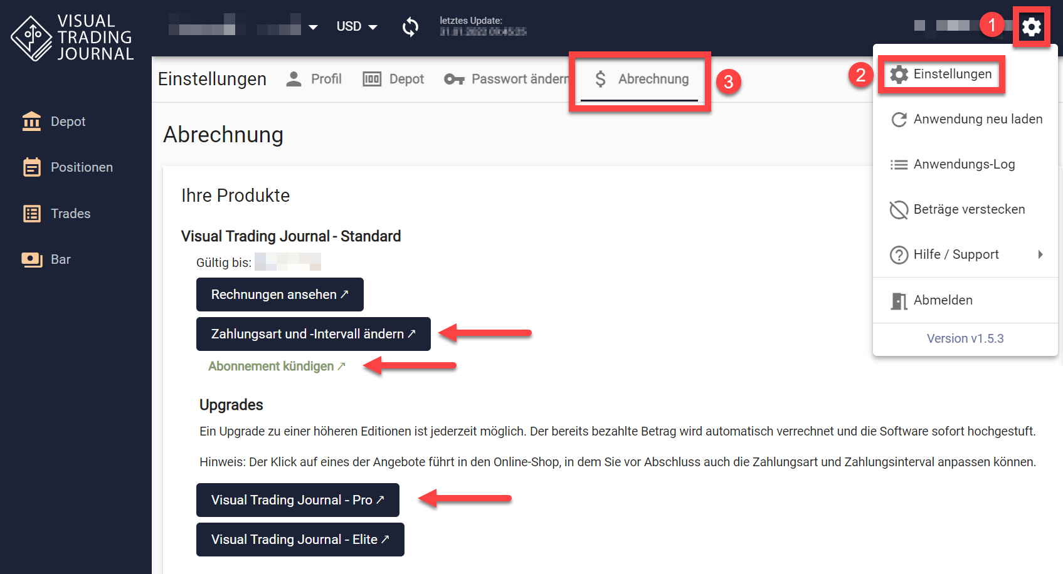
Task: Switch to the Profil tab
Action: click(314, 79)
